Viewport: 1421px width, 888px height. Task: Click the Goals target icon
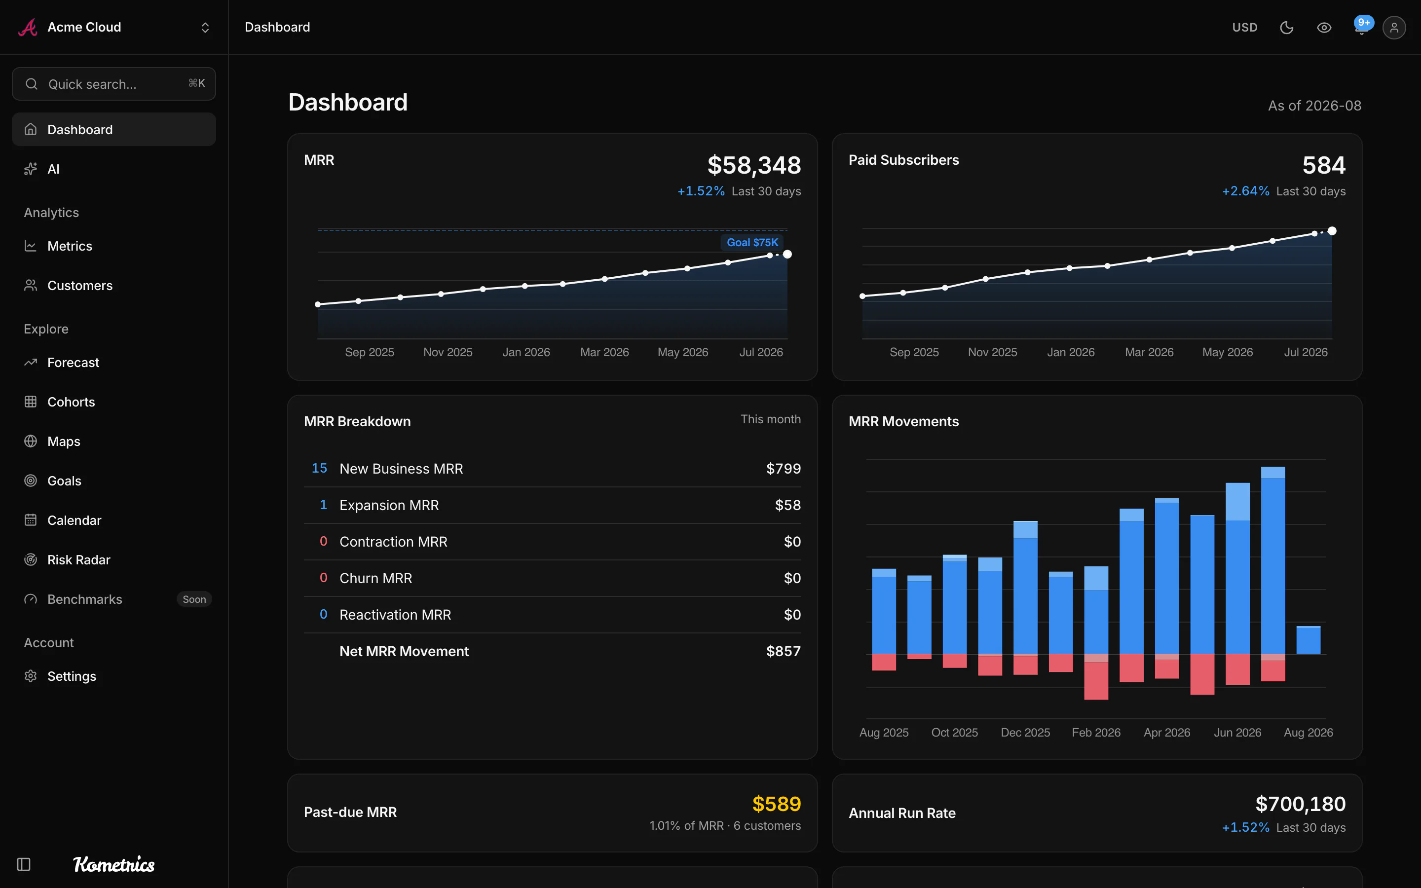tap(31, 481)
